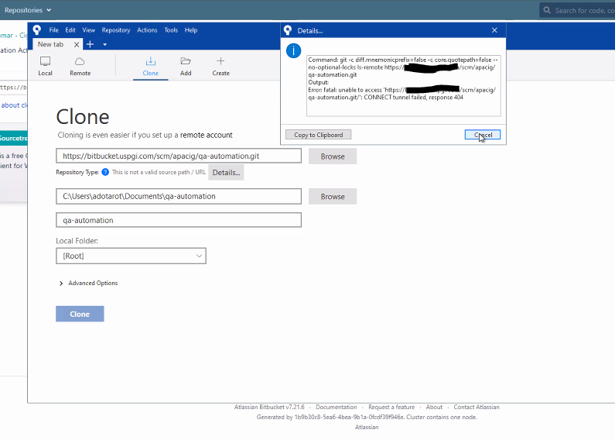Click the Sourcetree logo in title bar
The height and width of the screenshot is (440, 615).
tap(37, 30)
